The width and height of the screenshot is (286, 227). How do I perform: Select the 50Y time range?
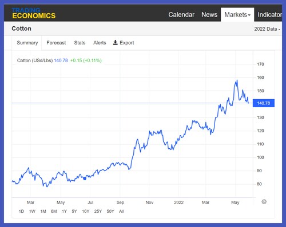coord(110,211)
